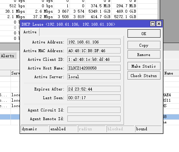The image size is (179, 152).
Task: Click the 'enabled' status flag
Action: coord(63,129)
